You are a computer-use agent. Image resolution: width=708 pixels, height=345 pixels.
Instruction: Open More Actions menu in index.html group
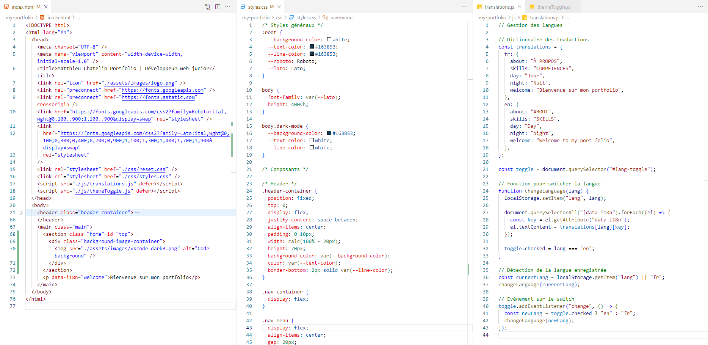(x=227, y=7)
